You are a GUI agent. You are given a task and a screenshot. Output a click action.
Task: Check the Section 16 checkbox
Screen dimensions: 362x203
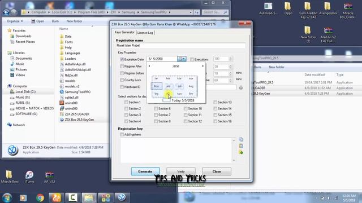[215, 121]
